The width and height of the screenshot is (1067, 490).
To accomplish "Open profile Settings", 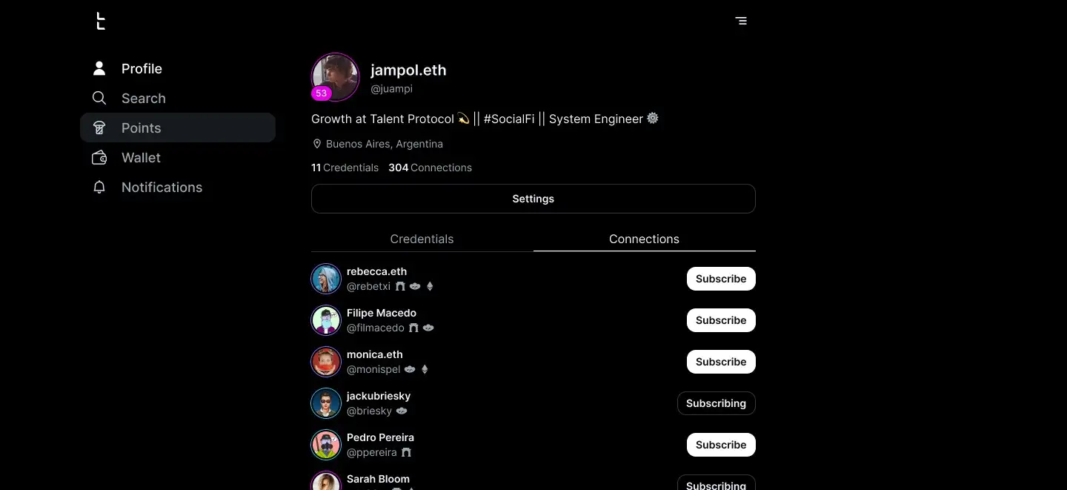I will point(533,199).
